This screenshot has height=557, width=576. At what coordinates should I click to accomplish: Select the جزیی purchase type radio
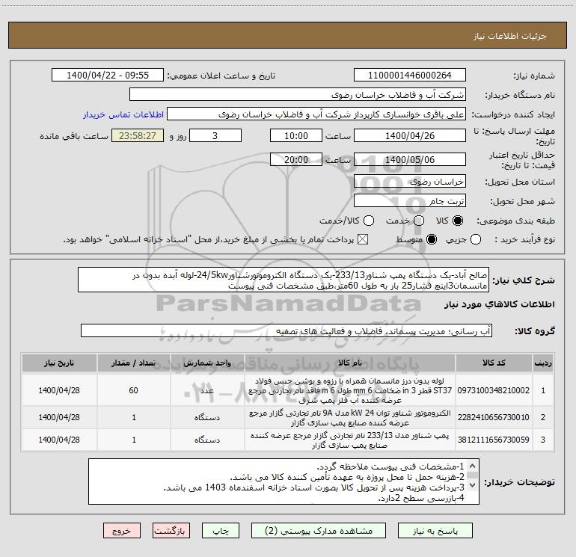click(476, 239)
